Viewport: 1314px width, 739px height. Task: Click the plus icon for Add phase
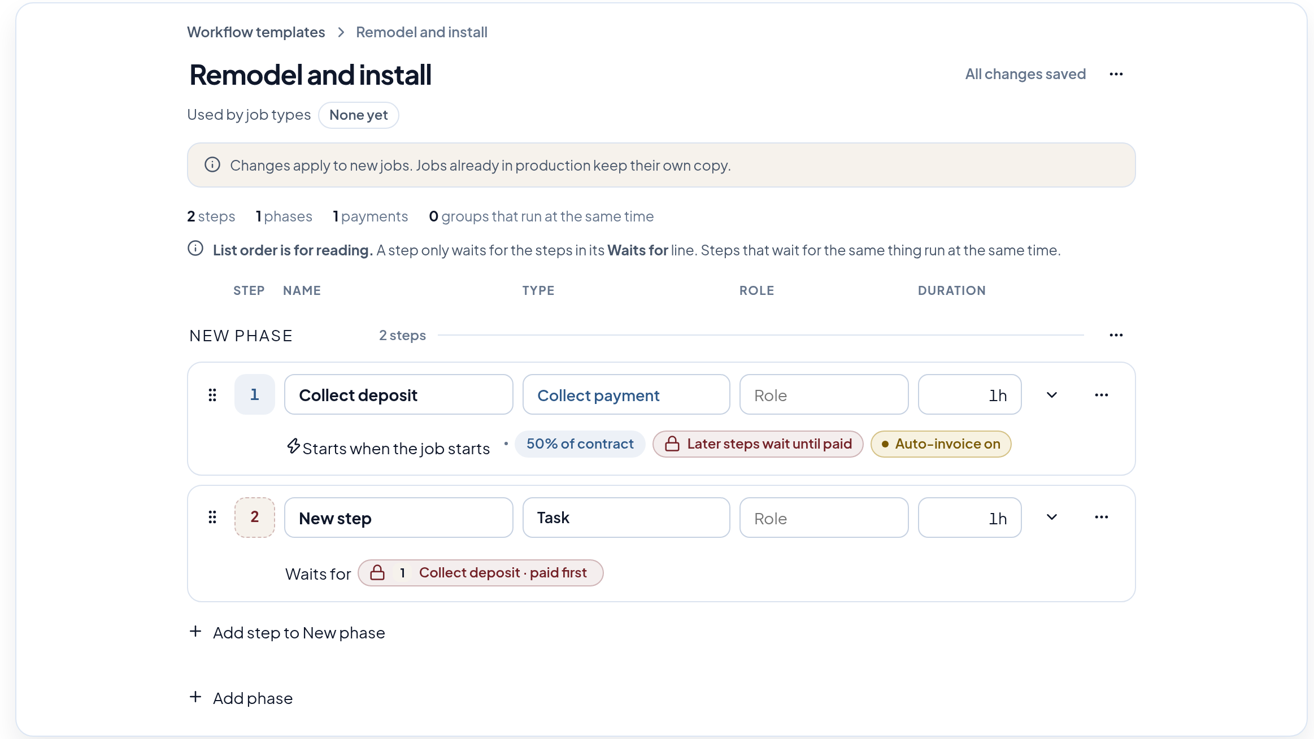coord(195,697)
